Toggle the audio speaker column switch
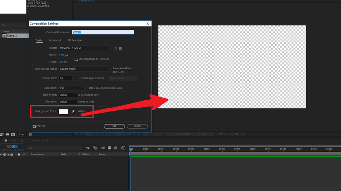 [5, 154]
